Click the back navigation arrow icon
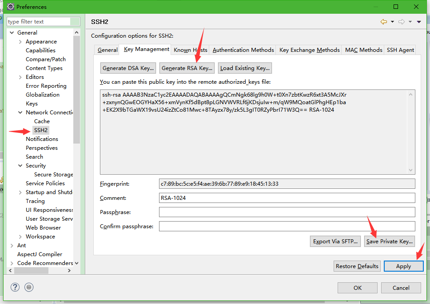The image size is (430, 304). coord(384,22)
